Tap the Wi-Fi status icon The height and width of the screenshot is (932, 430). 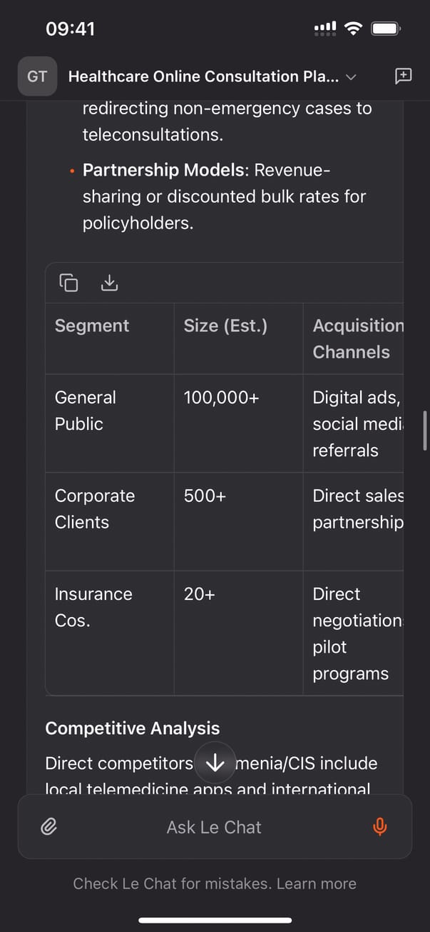(x=352, y=29)
